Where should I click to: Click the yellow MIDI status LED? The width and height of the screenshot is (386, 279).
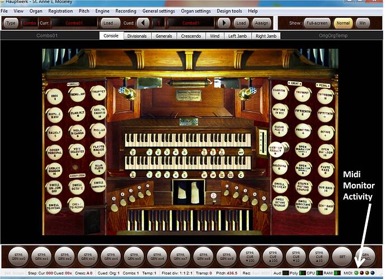pyautogui.click(x=367, y=273)
